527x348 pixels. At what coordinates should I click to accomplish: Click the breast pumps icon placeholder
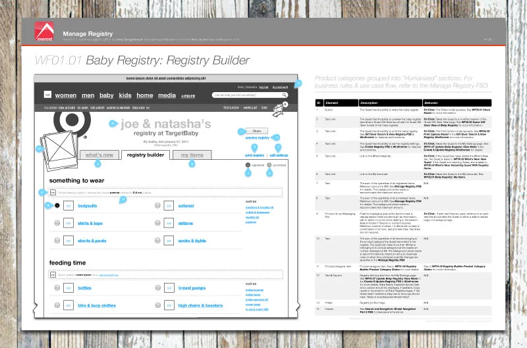pyautogui.click(x=169, y=288)
